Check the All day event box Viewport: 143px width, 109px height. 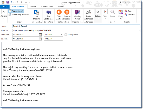pos(66,35)
